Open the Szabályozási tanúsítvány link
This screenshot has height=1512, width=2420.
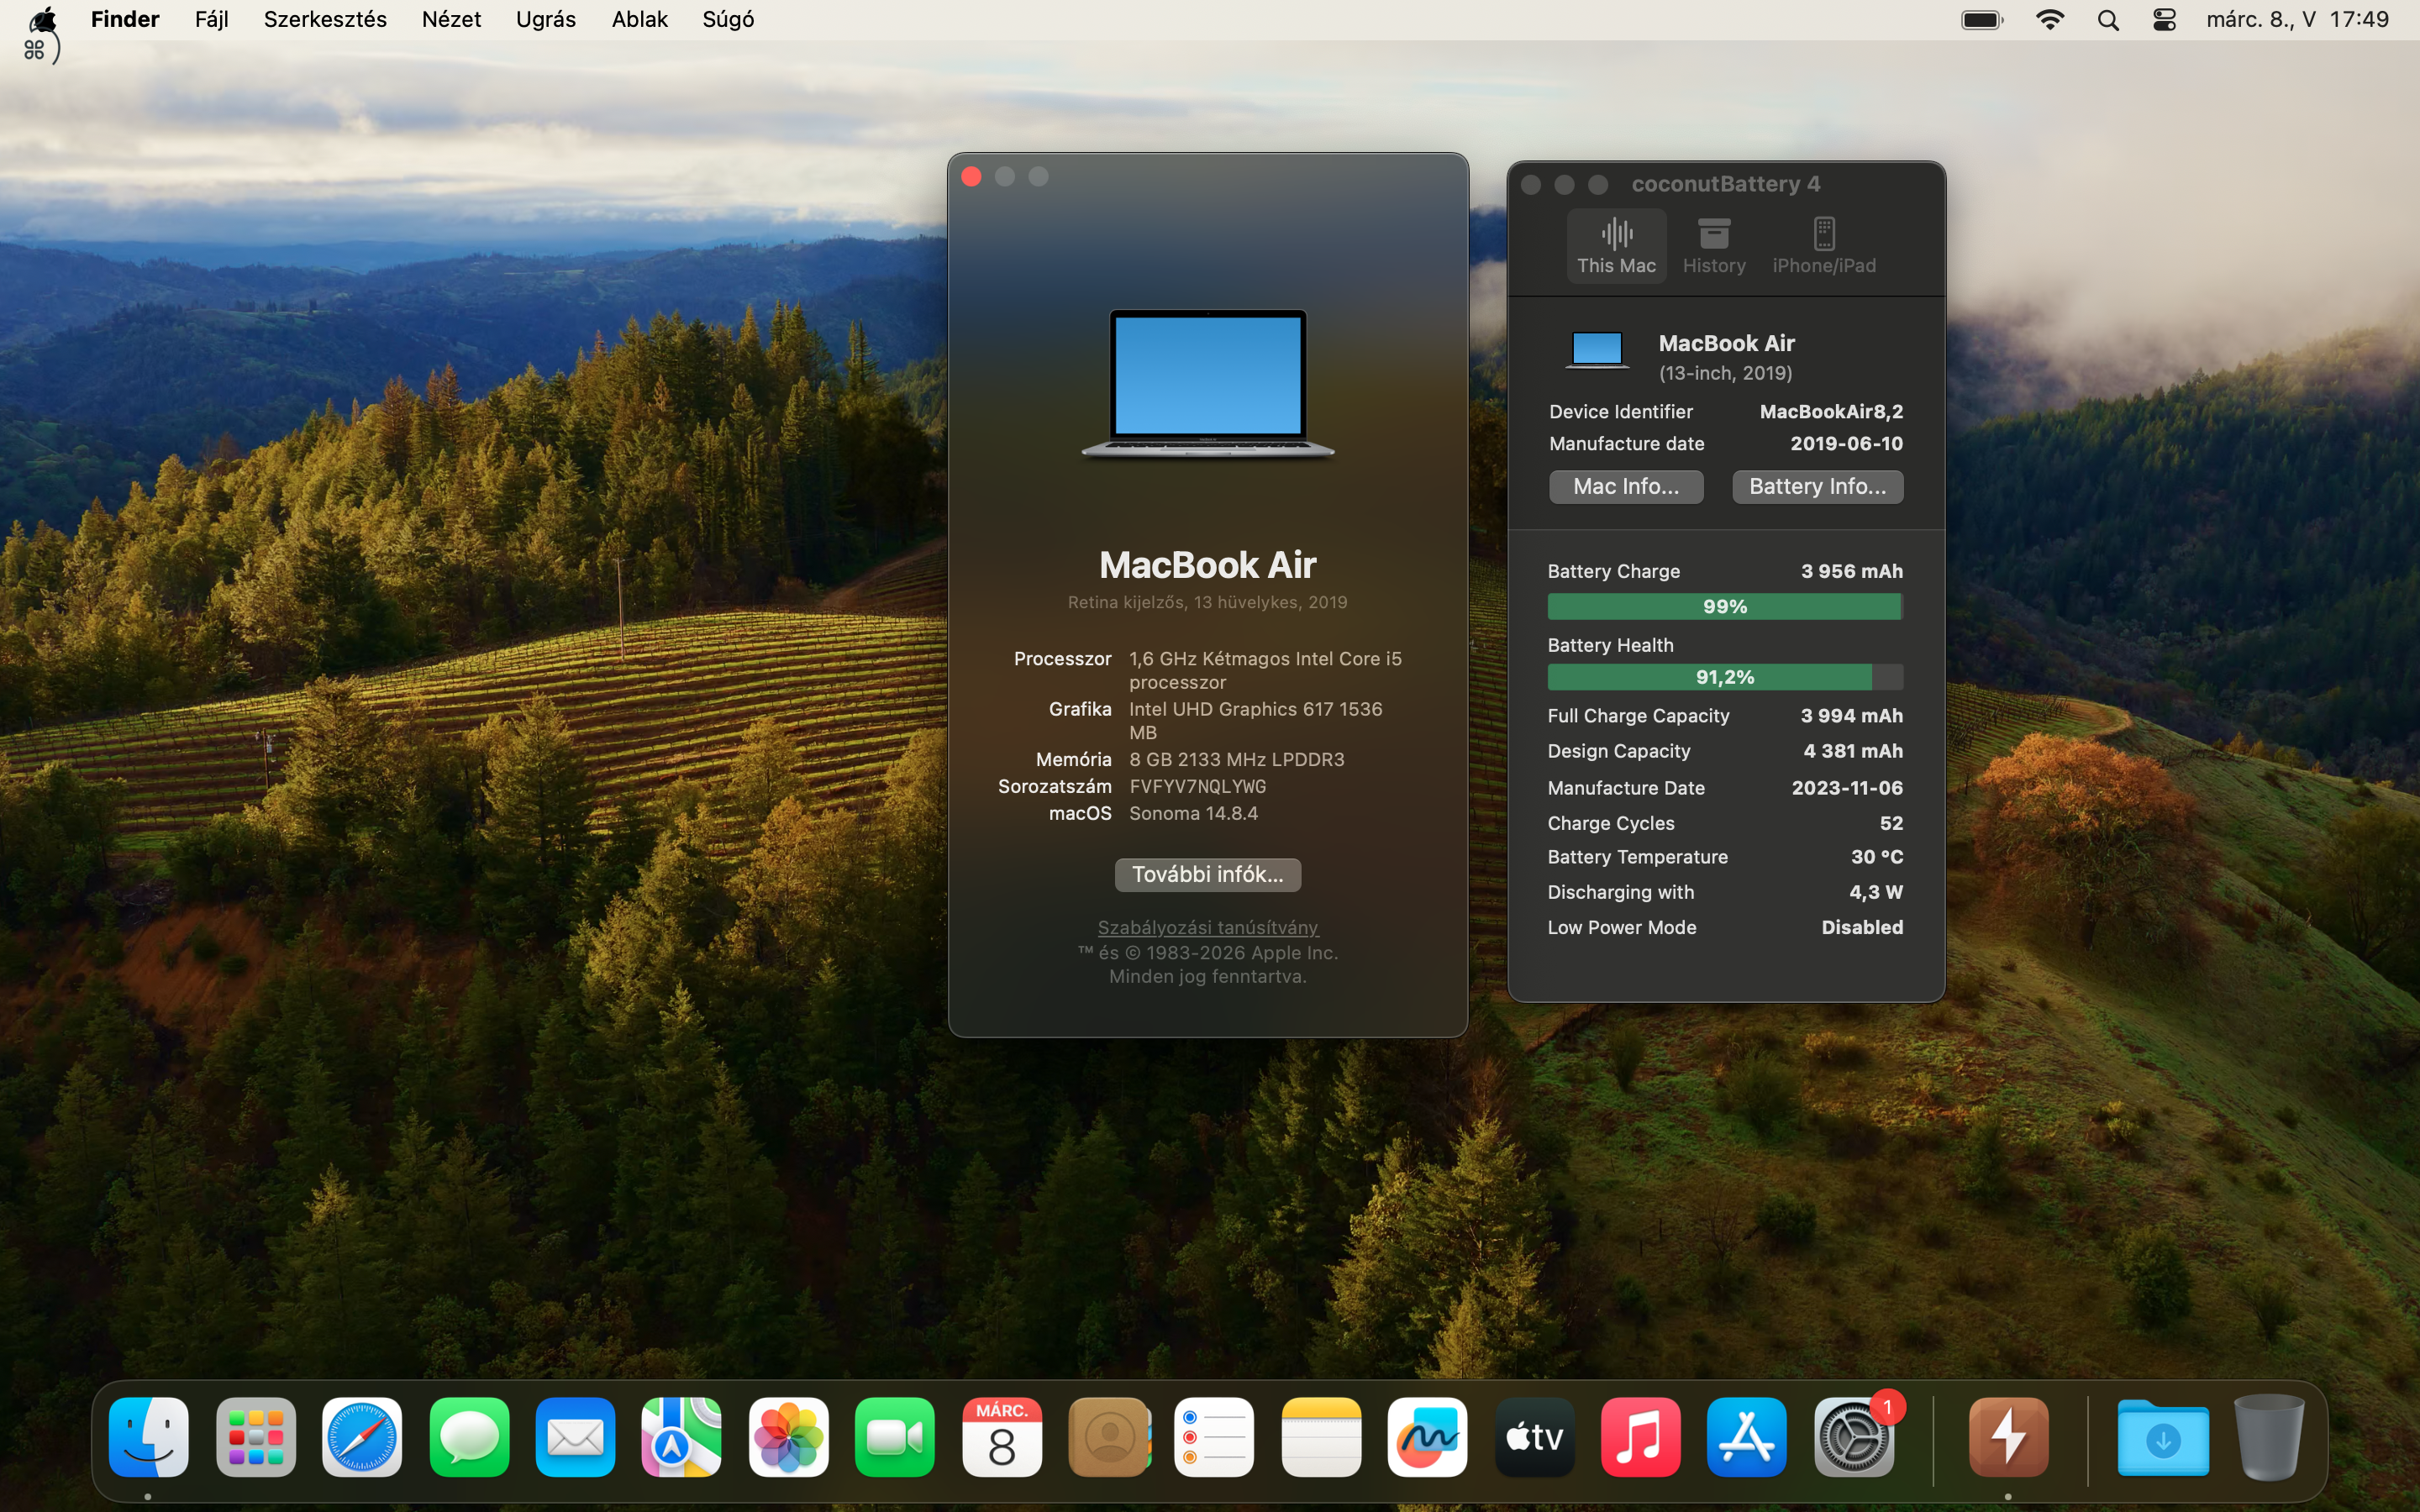tap(1207, 927)
